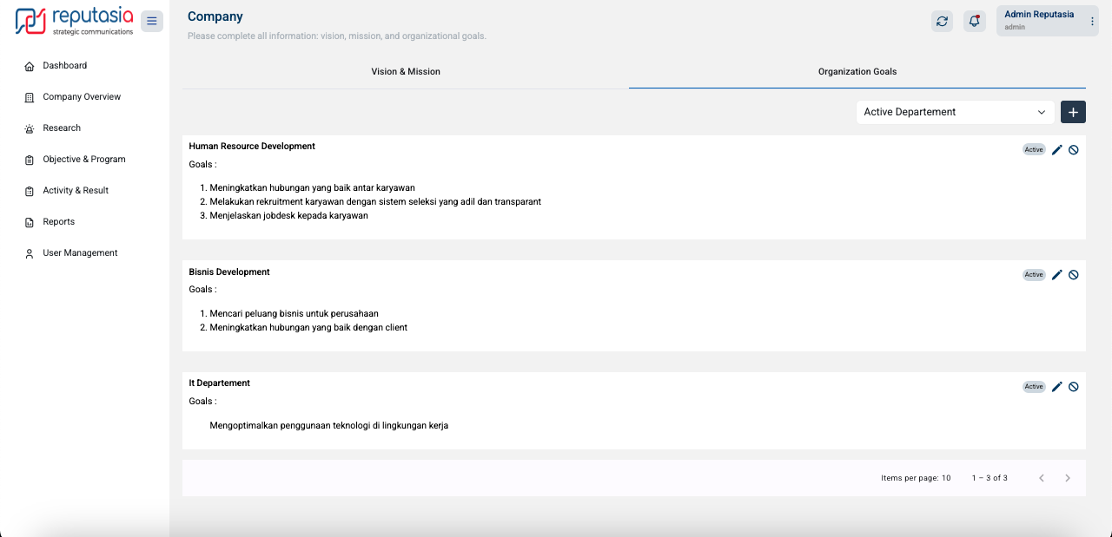Deactivate the It Departement entry
1112x537 pixels.
coord(1074,387)
